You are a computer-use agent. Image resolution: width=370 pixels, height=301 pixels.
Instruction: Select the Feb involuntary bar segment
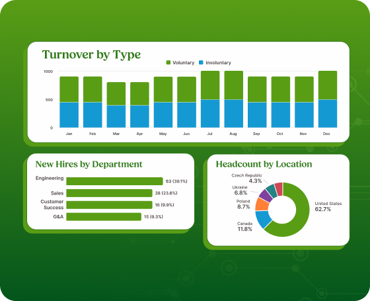92,115
